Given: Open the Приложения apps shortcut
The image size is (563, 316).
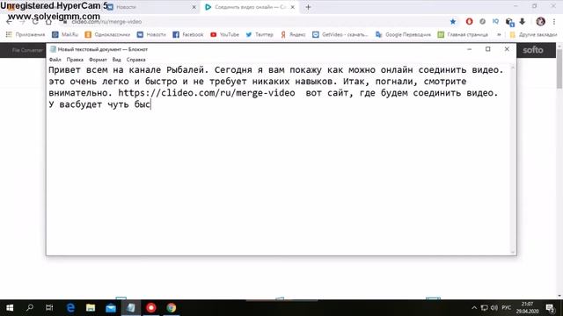Looking at the screenshot, I should pos(26,34).
